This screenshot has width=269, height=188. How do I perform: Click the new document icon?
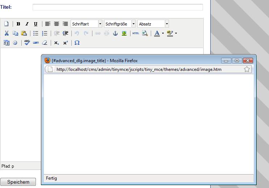coord(6,24)
